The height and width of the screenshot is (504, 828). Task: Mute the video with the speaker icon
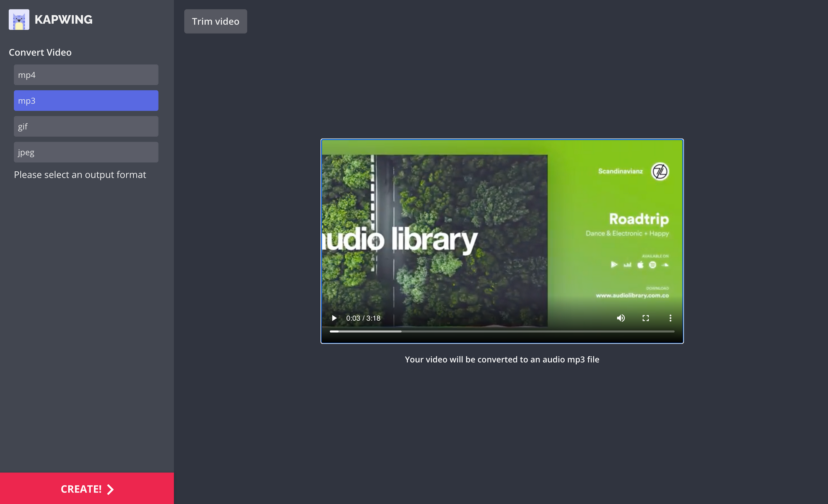(x=621, y=318)
